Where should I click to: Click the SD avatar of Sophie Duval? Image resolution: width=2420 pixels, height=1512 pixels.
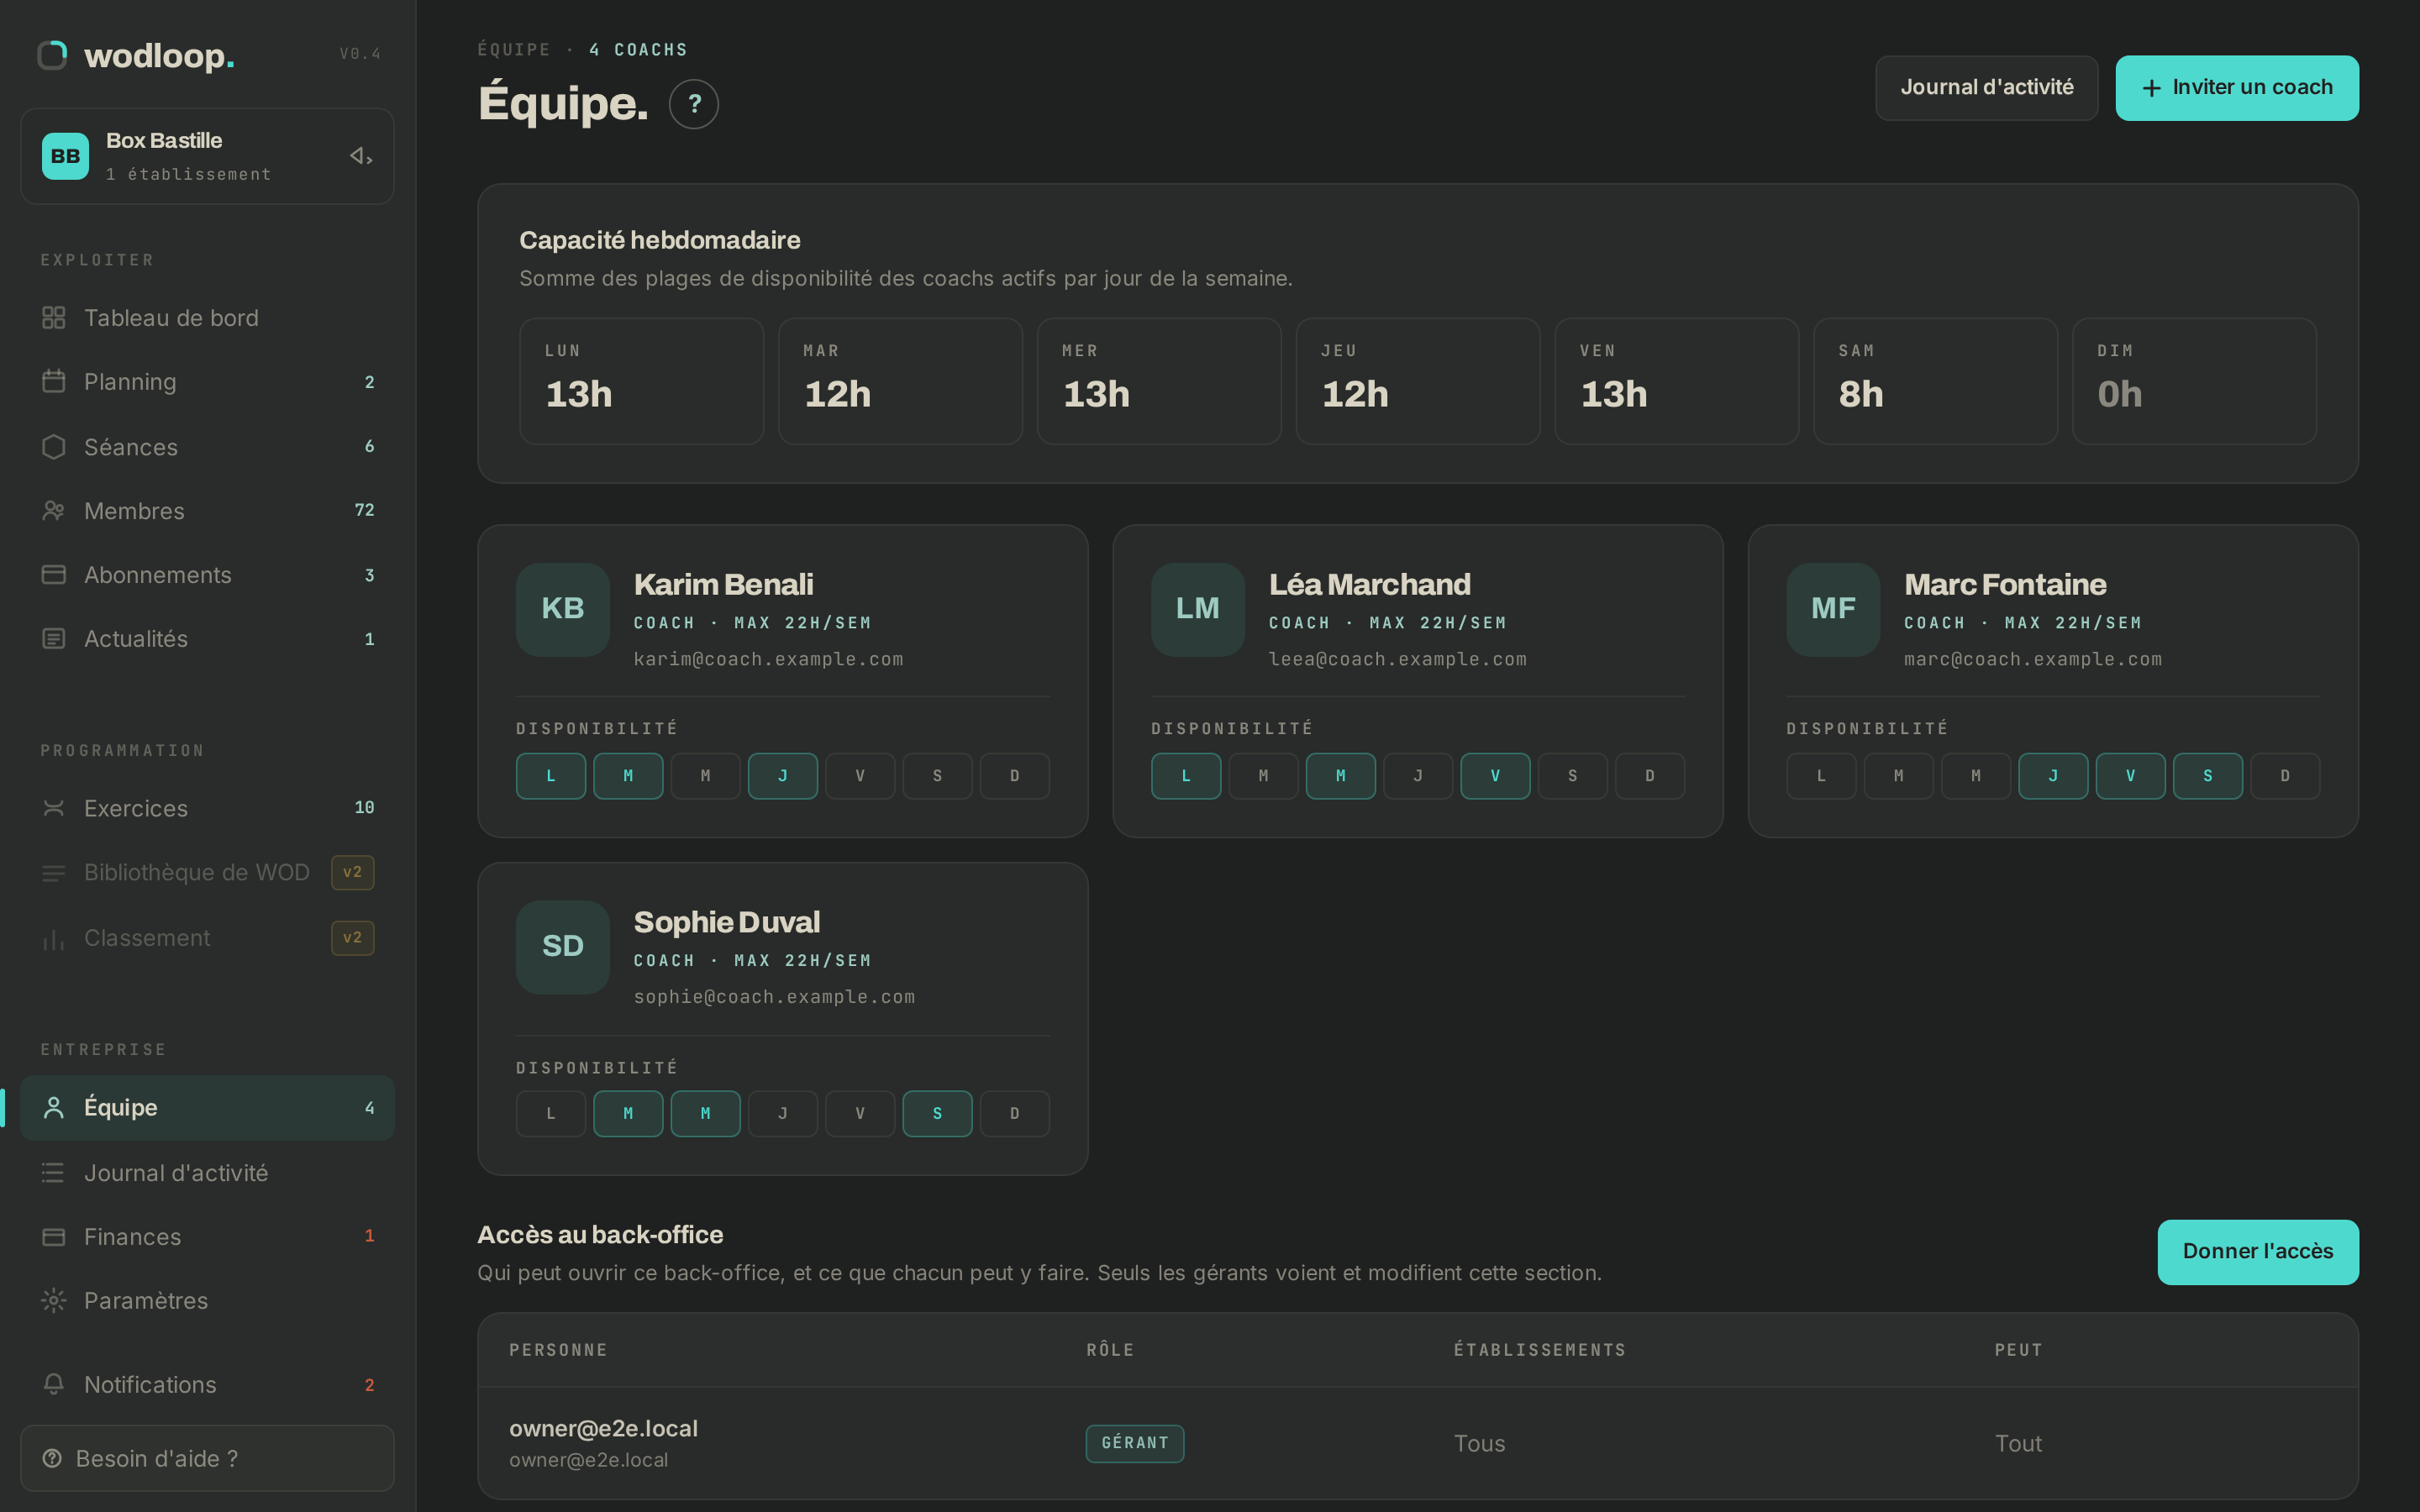(563, 947)
